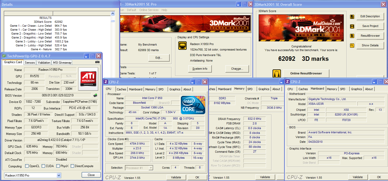This screenshot has width=388, height=181.
Task: Open the Processor #1 selection dropdown
Action: [x=151, y=168]
